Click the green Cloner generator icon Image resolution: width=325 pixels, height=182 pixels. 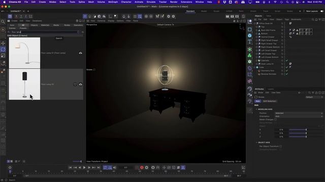249,55
